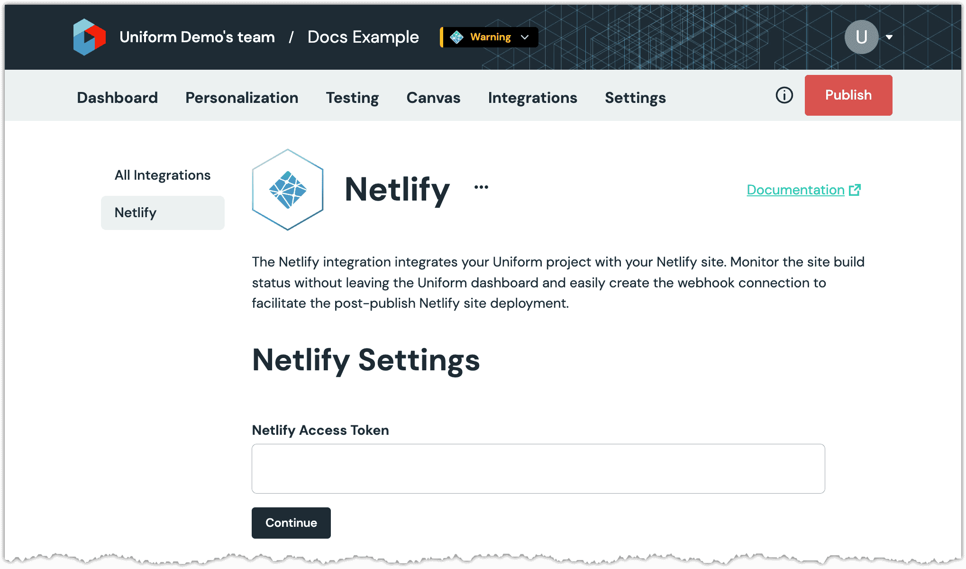Open the Documentation link
The image size is (966, 569).
tap(795, 190)
